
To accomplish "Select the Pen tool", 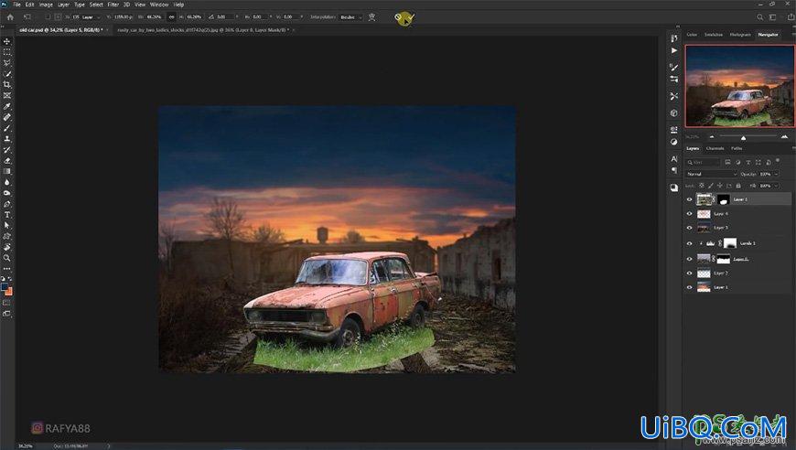I will [x=7, y=204].
